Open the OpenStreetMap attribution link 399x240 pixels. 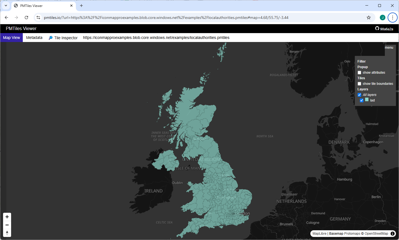tap(376, 234)
